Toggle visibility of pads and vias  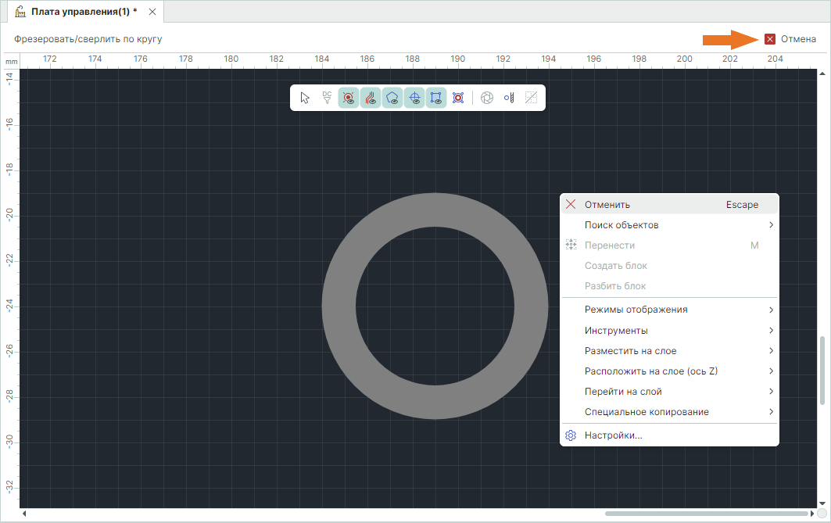point(349,98)
